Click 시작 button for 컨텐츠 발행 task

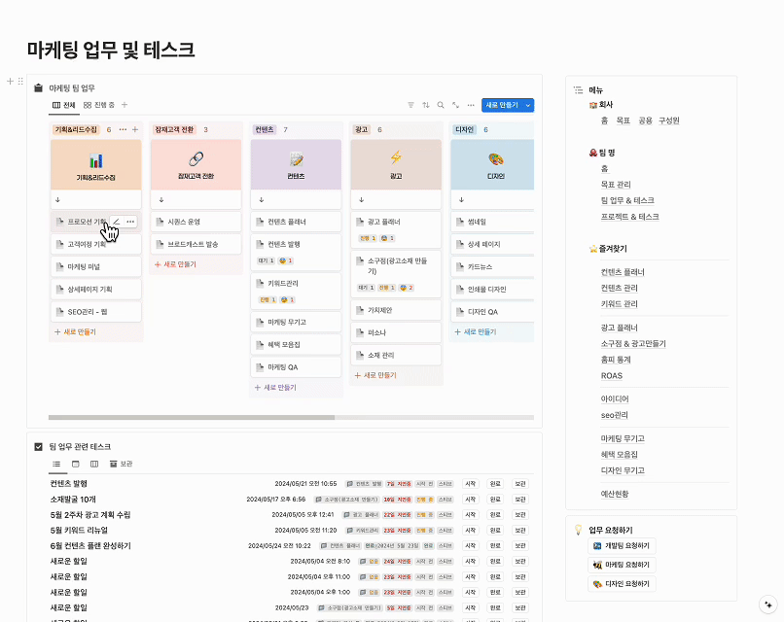click(471, 483)
